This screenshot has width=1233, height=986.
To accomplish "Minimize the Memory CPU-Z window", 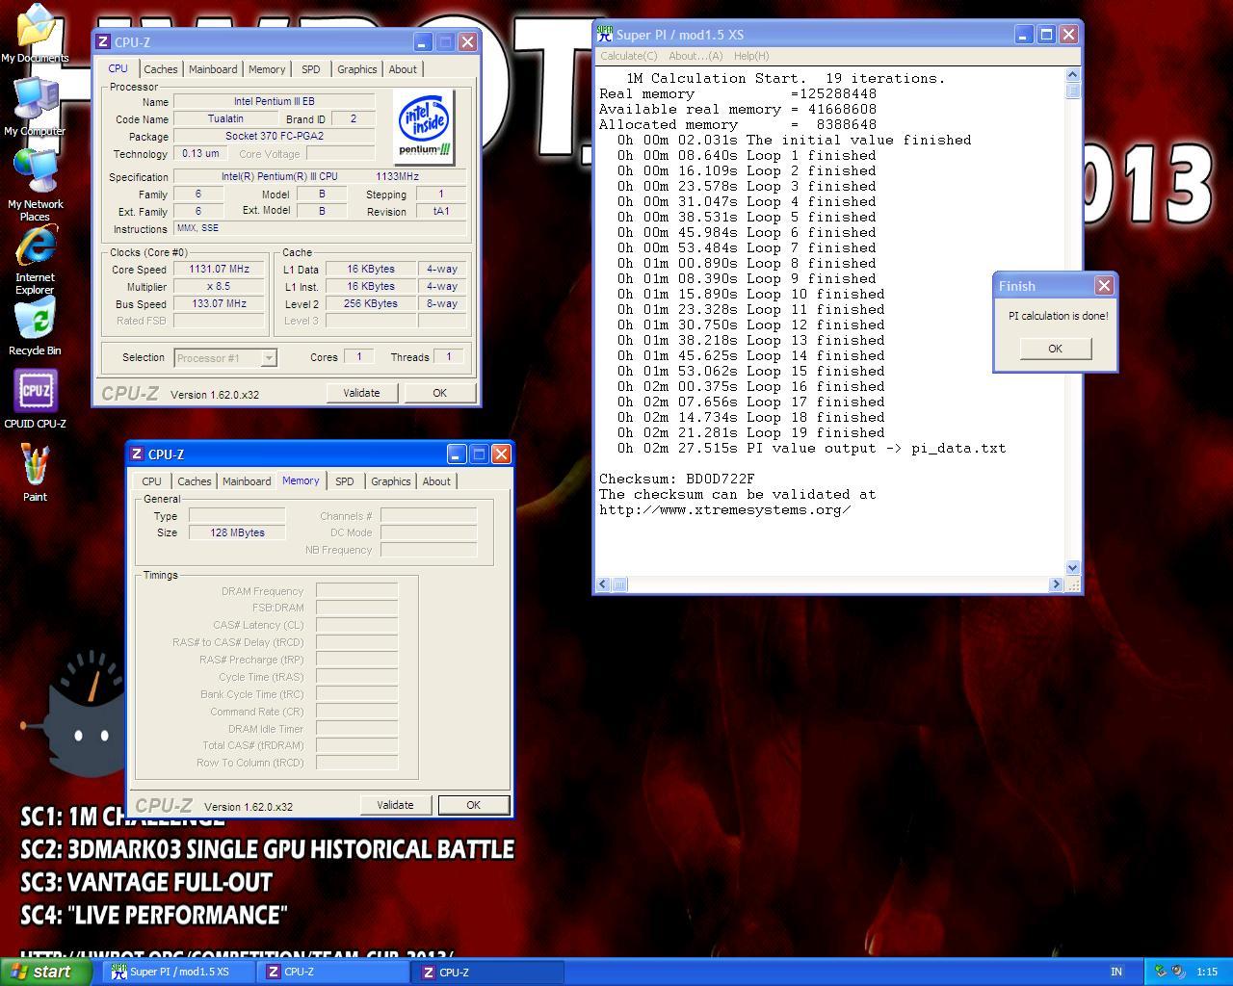I will pyautogui.click(x=456, y=454).
